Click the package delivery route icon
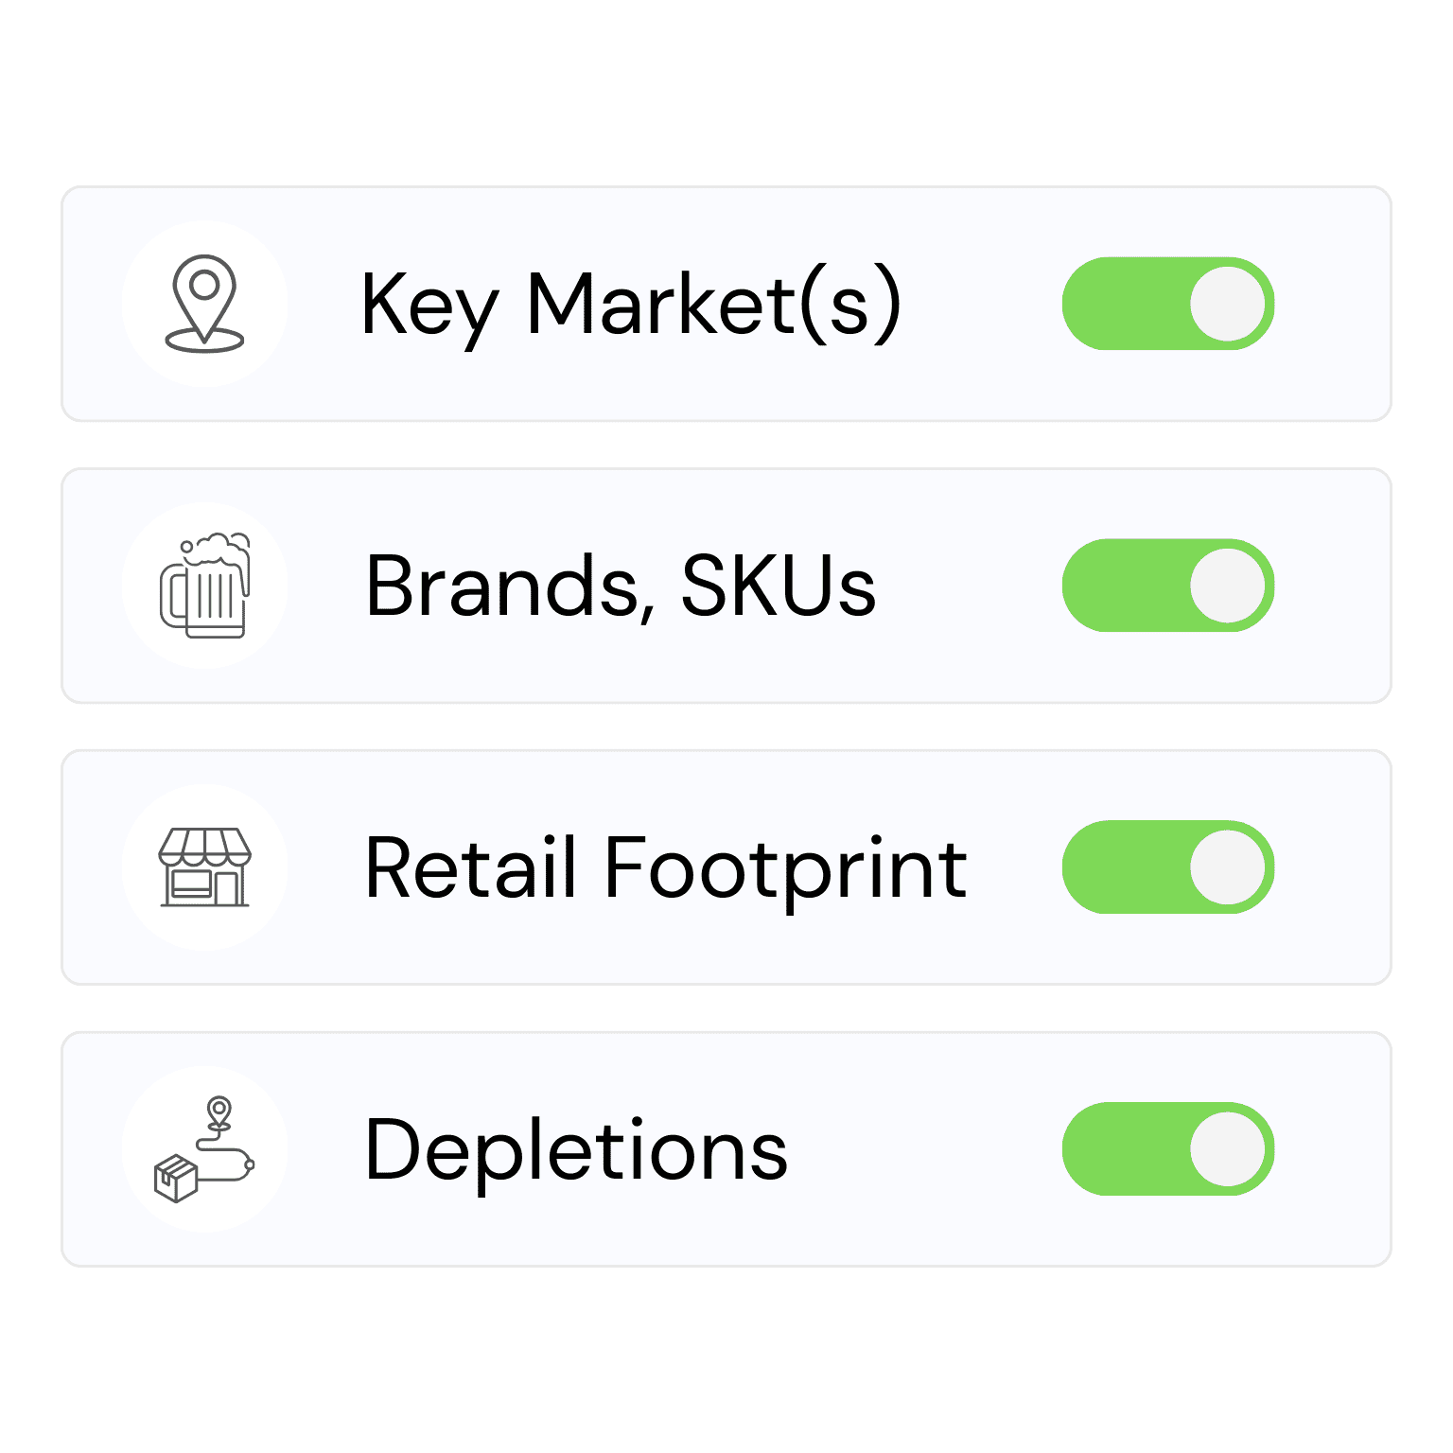Screen dimensions: 1453x1453 204,1149
